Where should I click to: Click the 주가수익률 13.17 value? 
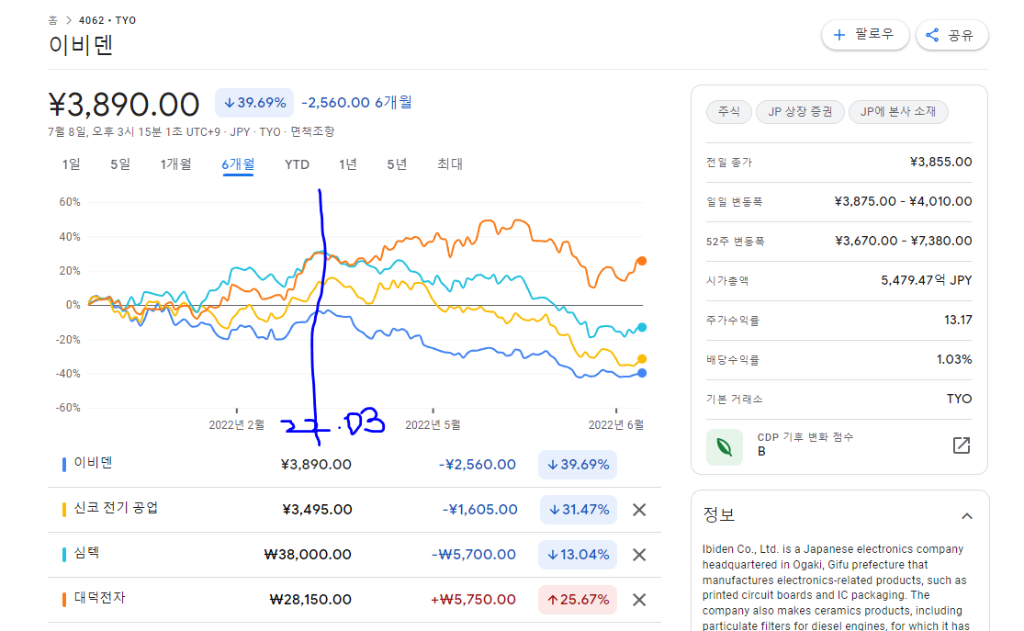click(958, 320)
